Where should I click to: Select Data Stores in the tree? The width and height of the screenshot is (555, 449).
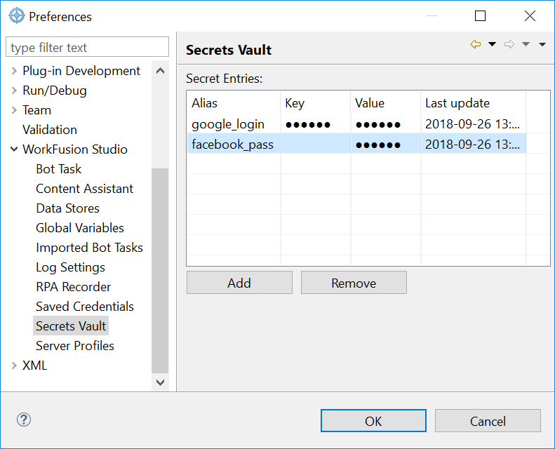tap(67, 208)
